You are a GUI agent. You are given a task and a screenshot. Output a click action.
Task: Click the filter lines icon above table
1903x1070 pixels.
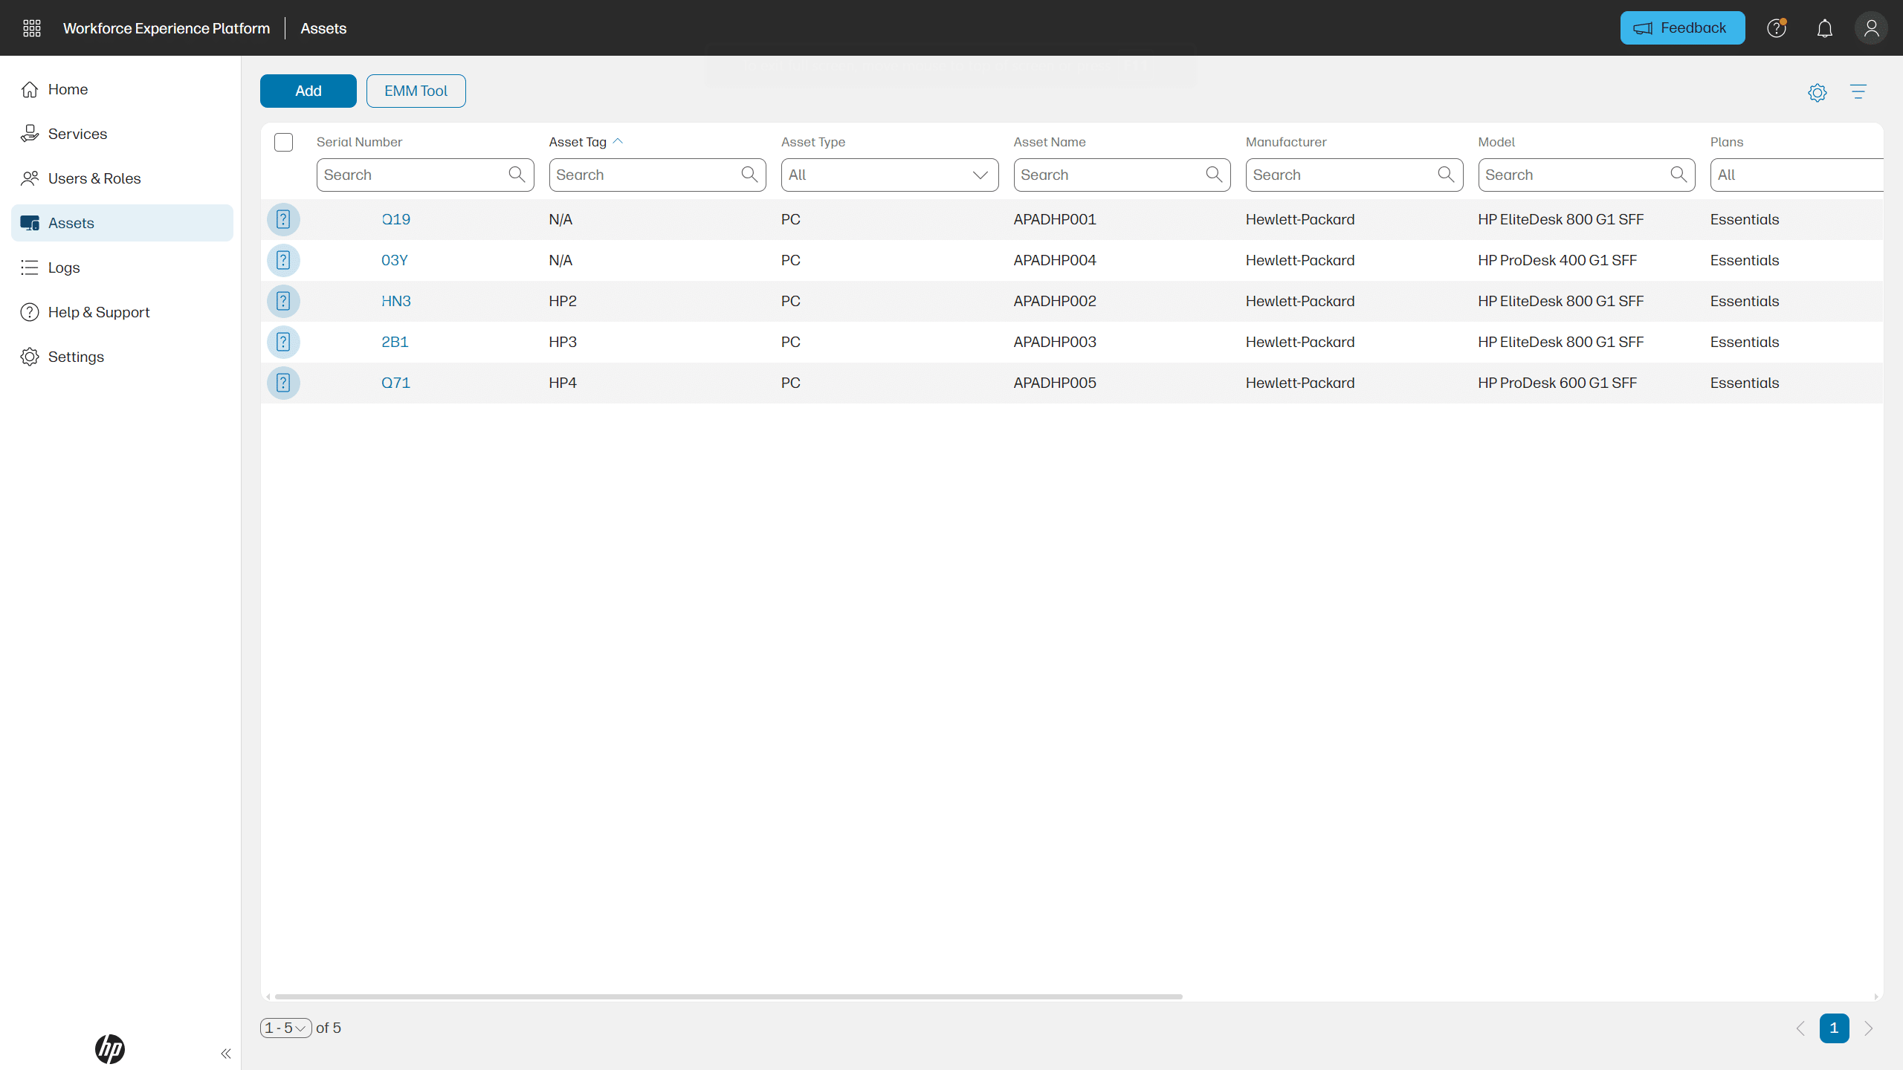(1858, 92)
